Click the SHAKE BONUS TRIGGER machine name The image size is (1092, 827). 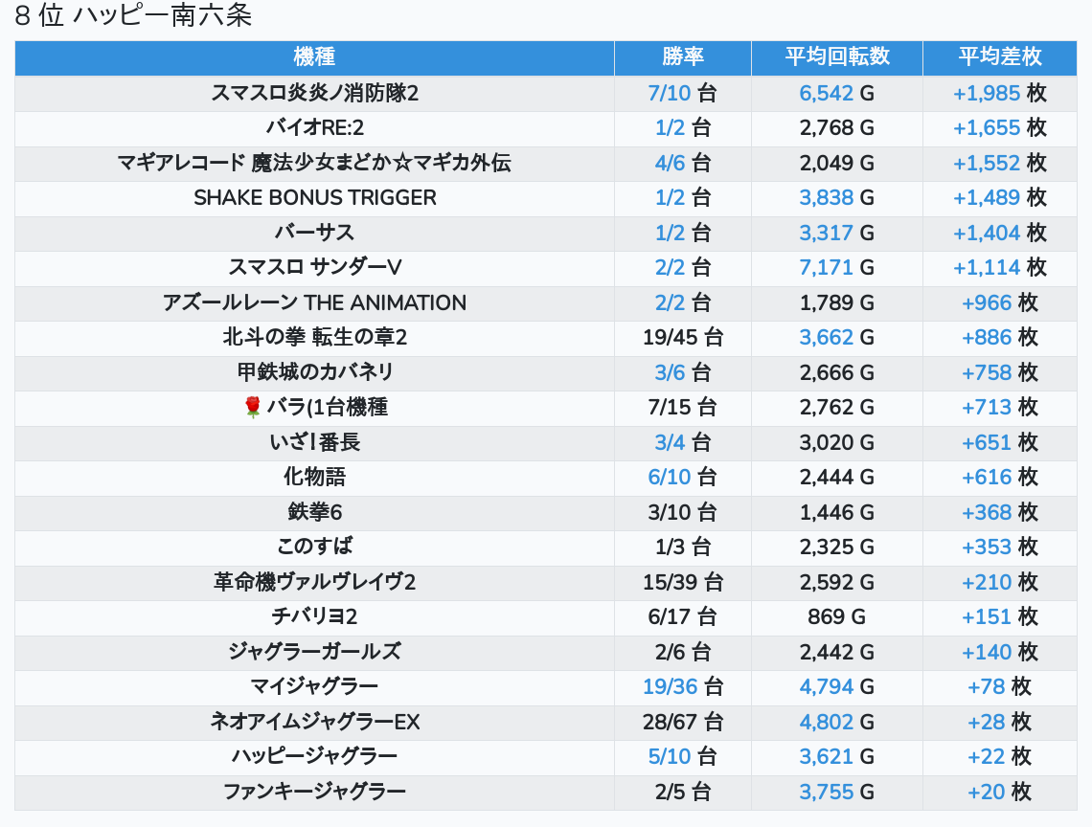[x=314, y=198]
